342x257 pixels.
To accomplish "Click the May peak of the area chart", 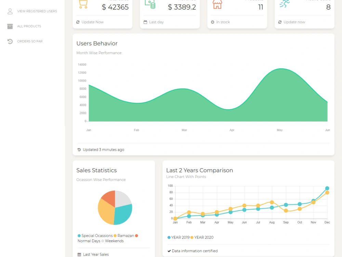I will click(281, 69).
